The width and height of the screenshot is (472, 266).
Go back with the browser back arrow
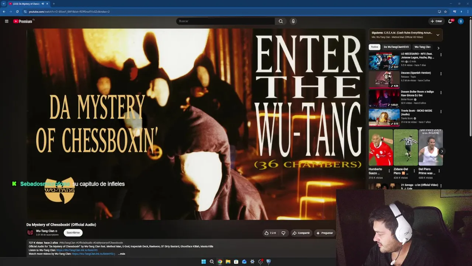pyautogui.click(x=4, y=11)
